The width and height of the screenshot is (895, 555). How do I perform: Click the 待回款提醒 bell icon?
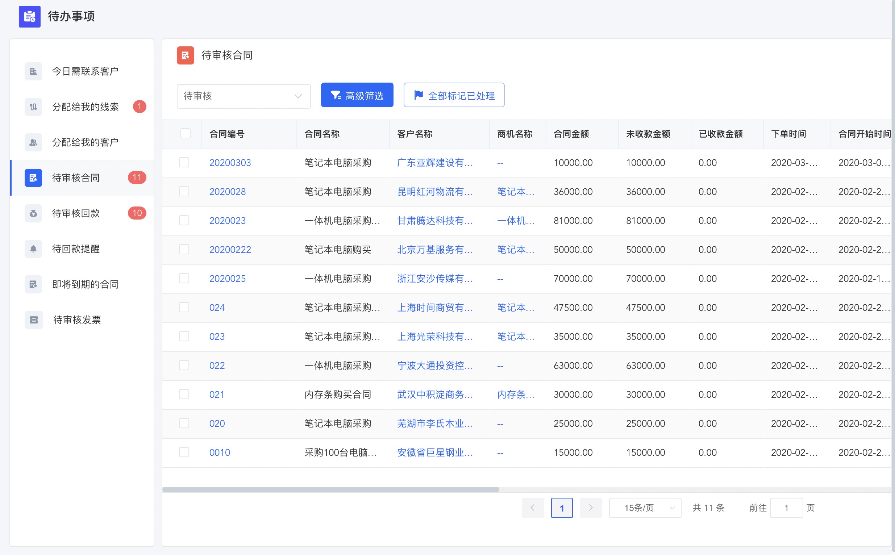33,249
